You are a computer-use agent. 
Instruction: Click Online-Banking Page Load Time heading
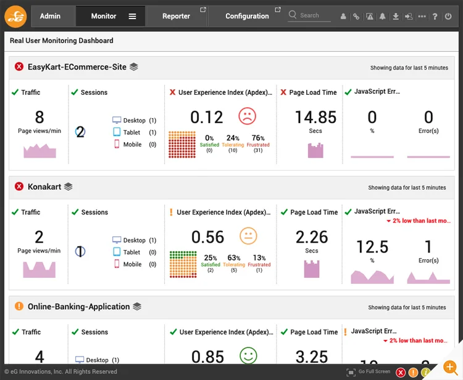point(314,332)
